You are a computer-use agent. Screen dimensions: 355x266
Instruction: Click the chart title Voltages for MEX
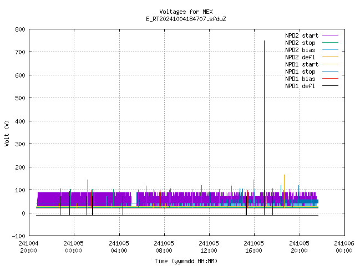tap(186, 12)
